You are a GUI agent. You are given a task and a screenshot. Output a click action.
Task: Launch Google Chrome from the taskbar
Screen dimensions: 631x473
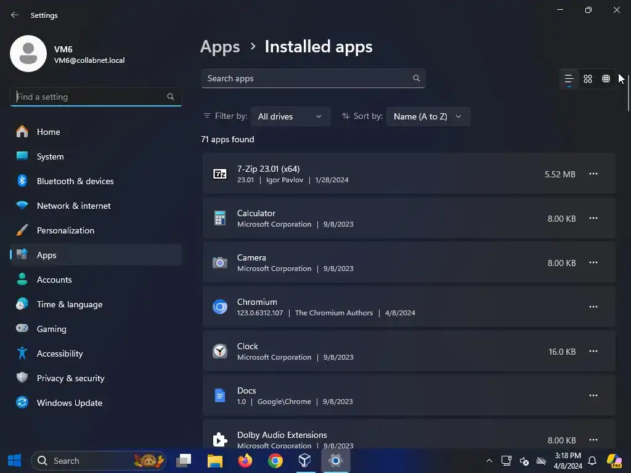coord(275,461)
